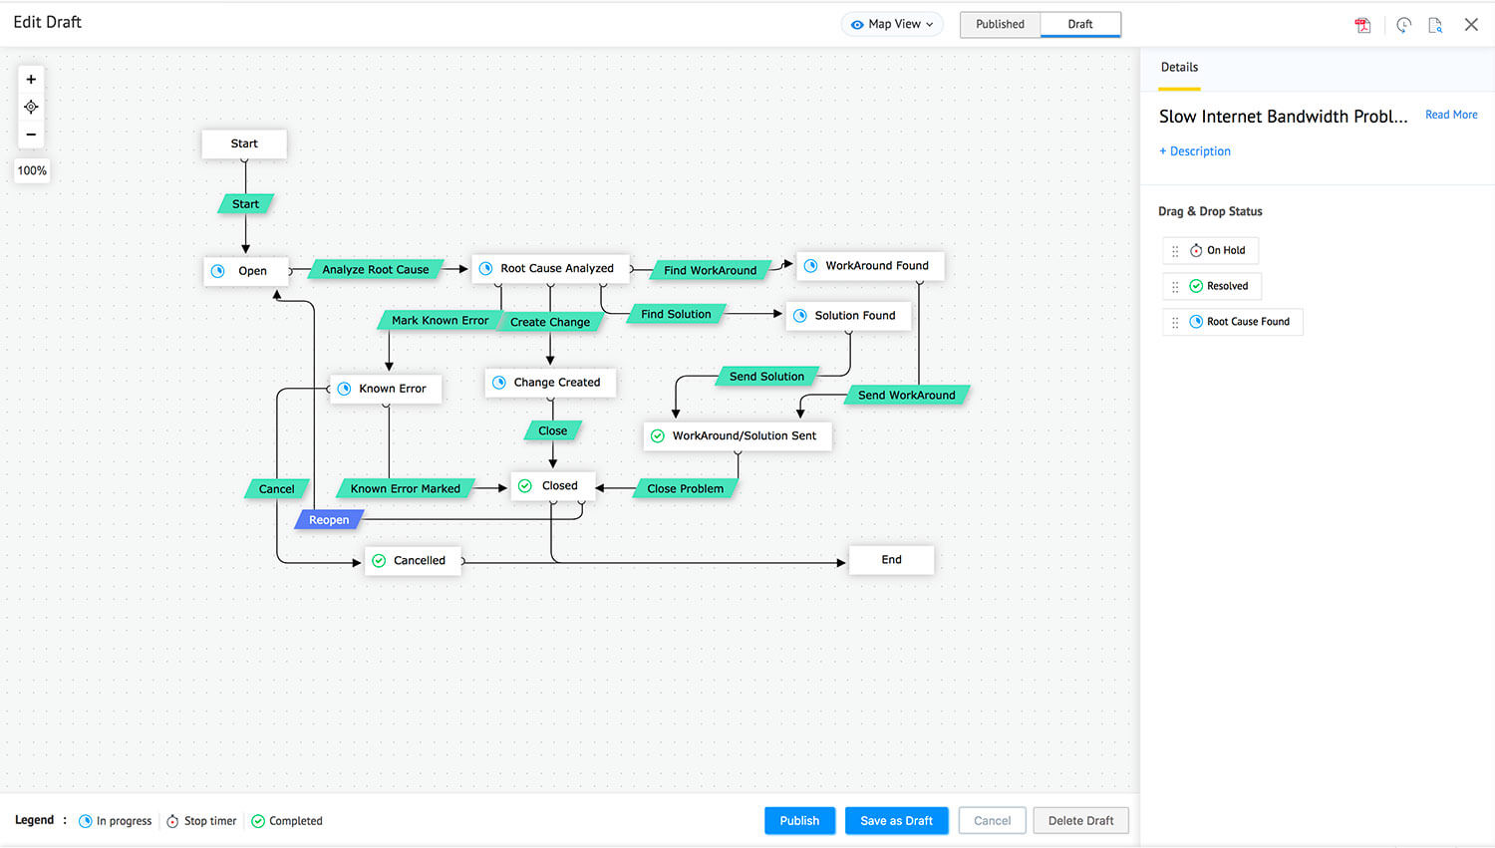Select the Open status node on the canvas
The width and height of the screenshot is (1495, 848).
pos(246,270)
